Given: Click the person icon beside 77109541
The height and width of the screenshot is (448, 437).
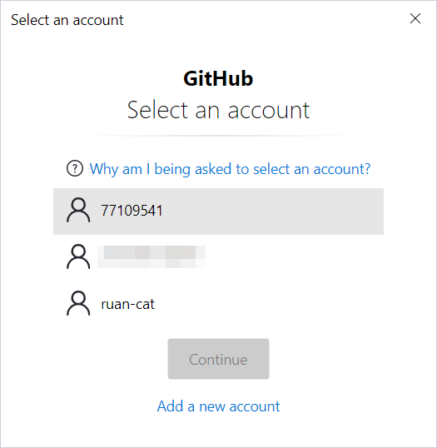Looking at the screenshot, I should tap(78, 210).
